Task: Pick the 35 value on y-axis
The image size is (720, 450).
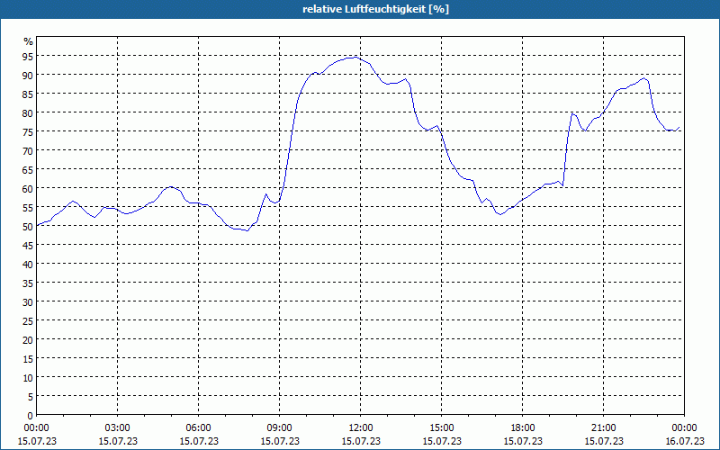Action: pyautogui.click(x=28, y=283)
